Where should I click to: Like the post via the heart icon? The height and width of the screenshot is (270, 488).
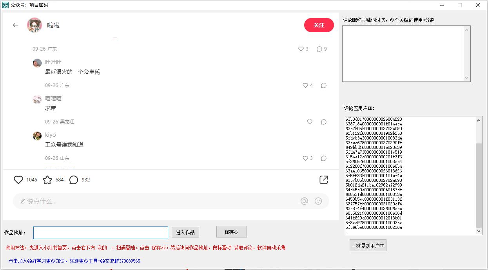[18, 179]
